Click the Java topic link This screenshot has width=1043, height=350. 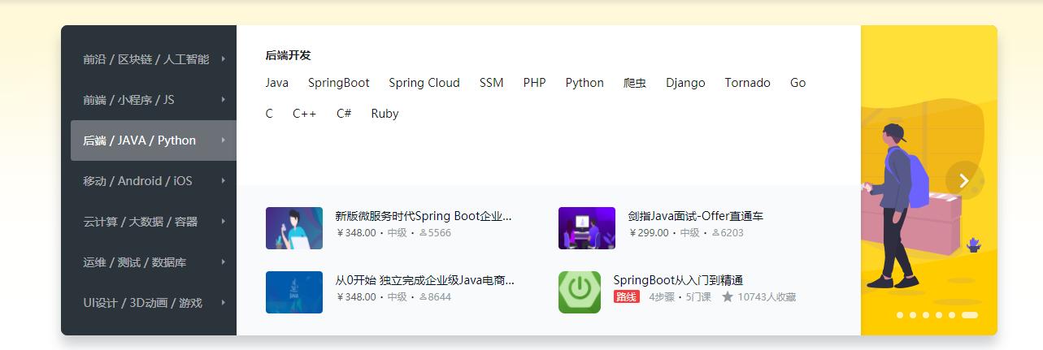pos(277,83)
